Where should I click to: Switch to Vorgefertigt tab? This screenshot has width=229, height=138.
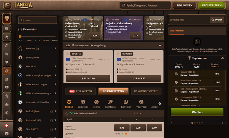click(x=98, y=46)
